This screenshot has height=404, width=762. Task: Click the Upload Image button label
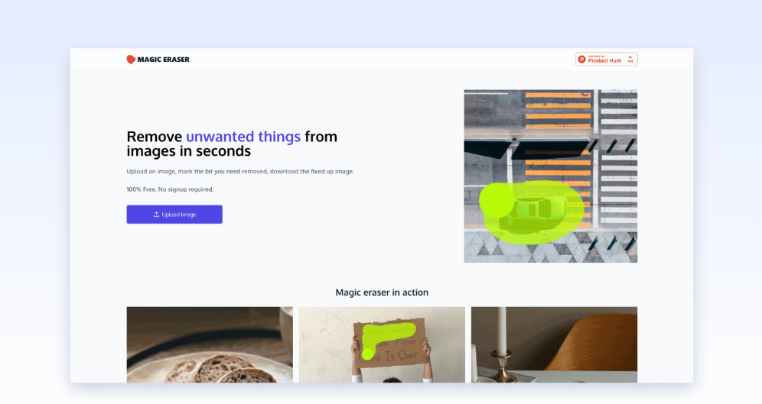tap(179, 215)
